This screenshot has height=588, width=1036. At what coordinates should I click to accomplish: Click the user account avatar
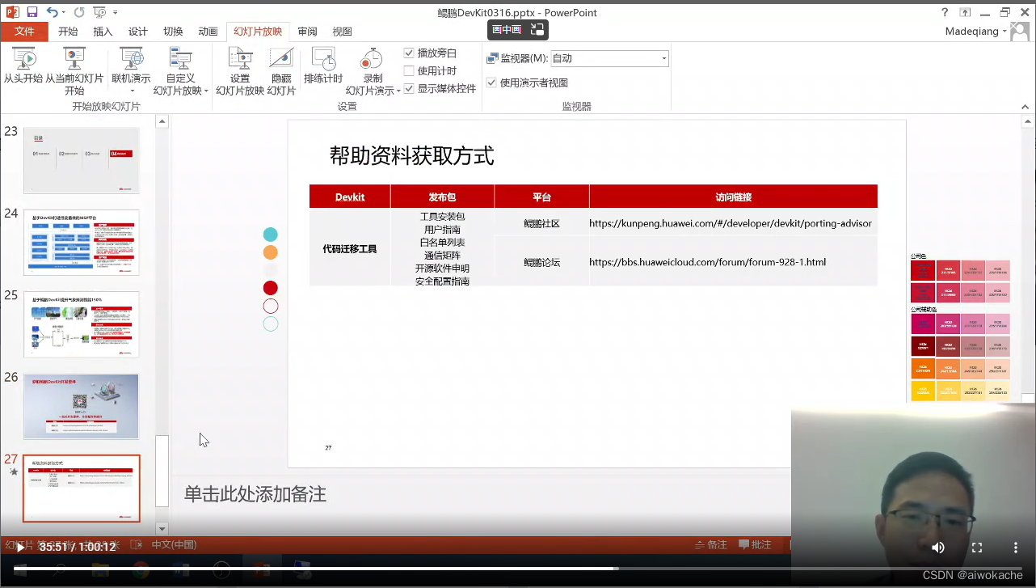pos(1021,32)
